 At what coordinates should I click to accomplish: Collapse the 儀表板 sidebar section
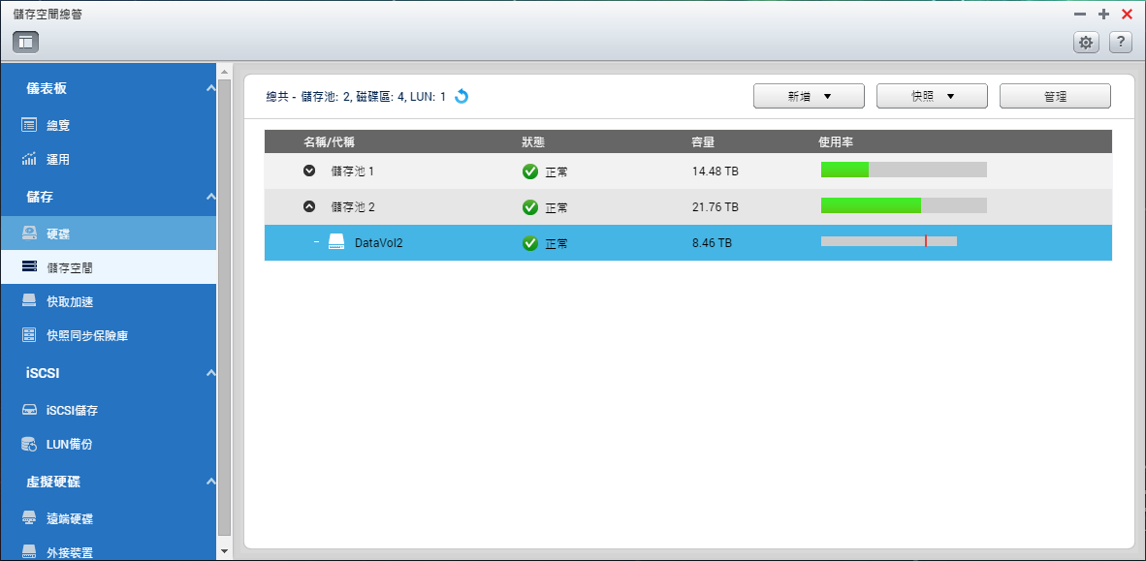point(210,89)
